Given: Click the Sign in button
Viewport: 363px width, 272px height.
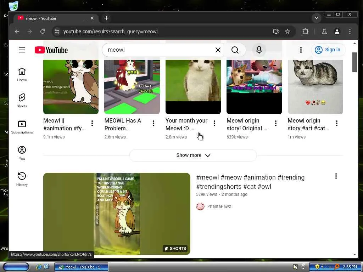Looking at the screenshot, I should [328, 50].
